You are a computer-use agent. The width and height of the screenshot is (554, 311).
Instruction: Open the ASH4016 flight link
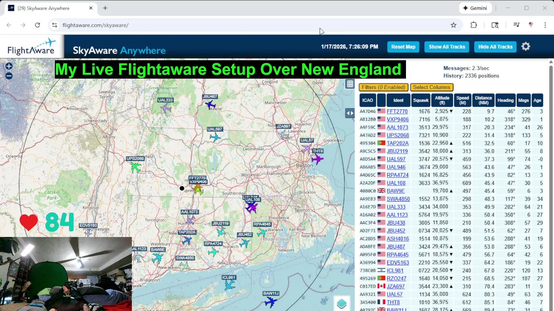(398, 239)
